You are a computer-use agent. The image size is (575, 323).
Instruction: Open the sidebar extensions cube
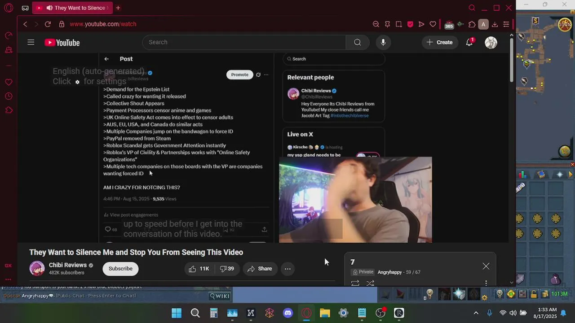9,110
